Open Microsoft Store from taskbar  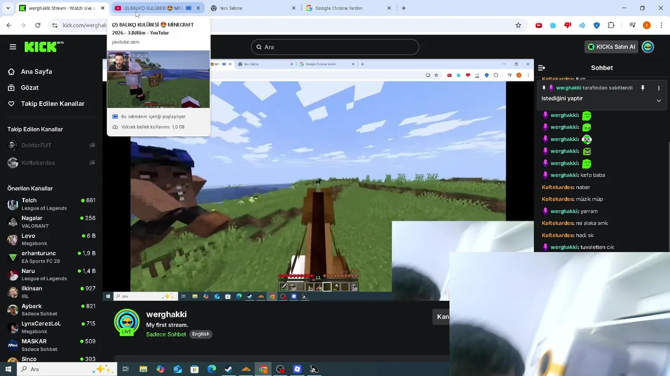194,369
